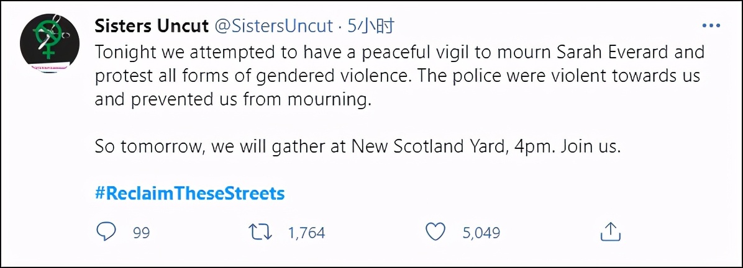Click the reply speech bubble icon
This screenshot has width=743, height=268.
(x=106, y=232)
